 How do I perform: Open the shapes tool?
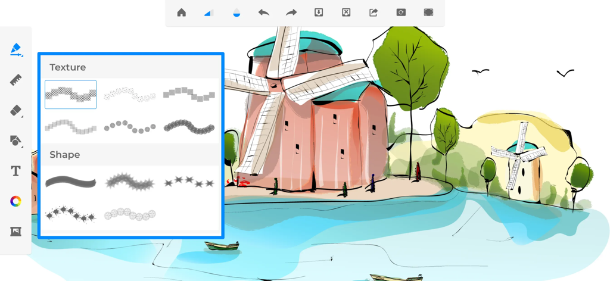tap(15, 140)
